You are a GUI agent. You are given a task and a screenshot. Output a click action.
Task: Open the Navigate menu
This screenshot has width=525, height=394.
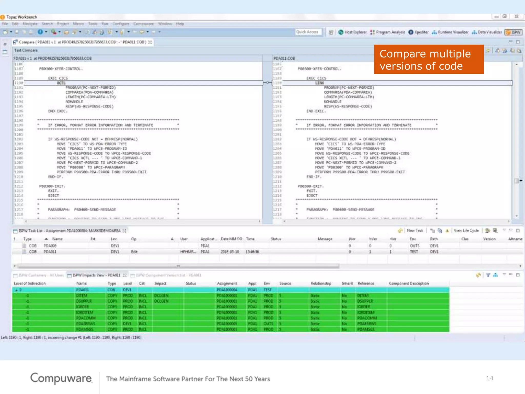[30, 24]
